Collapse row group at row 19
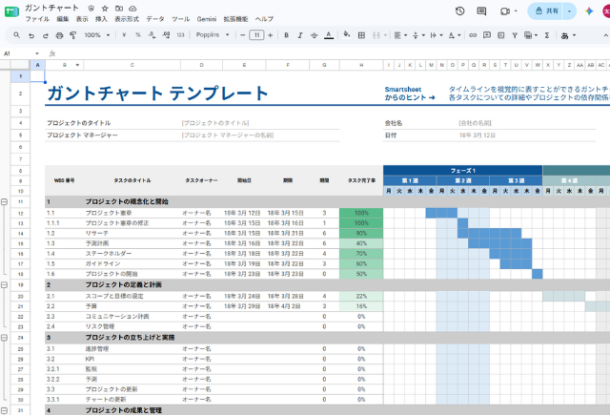 (4, 284)
